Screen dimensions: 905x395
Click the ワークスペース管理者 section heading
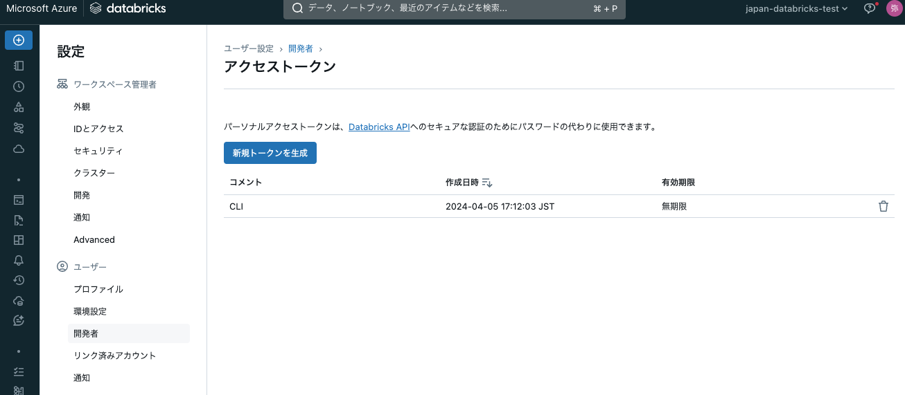(x=115, y=84)
